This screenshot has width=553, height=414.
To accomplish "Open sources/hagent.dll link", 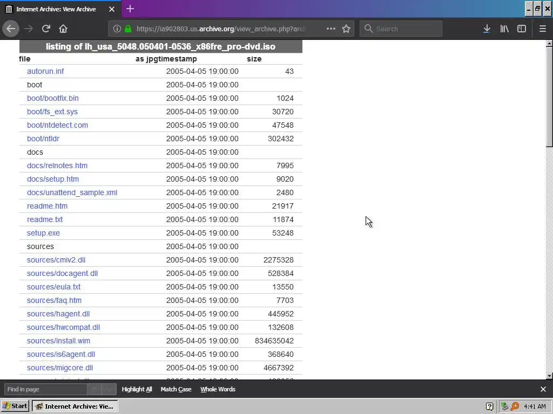I will (58, 314).
